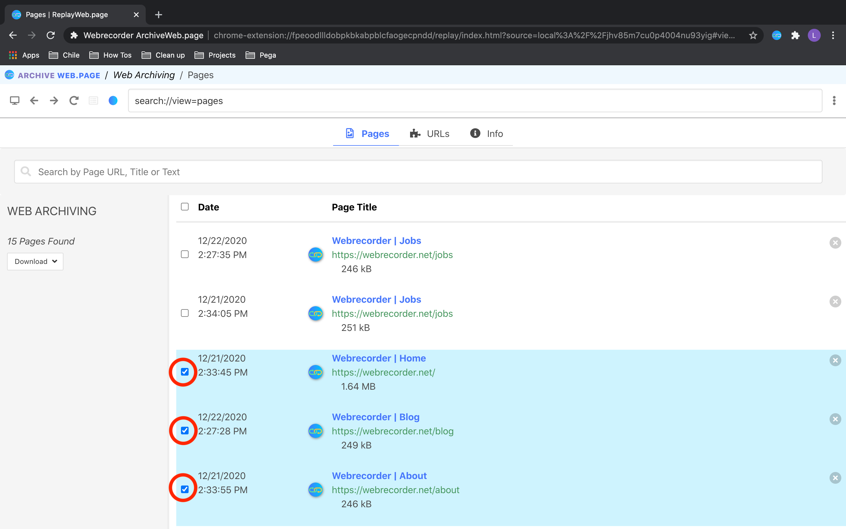
Task: Check the Jobs 2:27:35 PM row checkbox
Action: [x=184, y=254]
